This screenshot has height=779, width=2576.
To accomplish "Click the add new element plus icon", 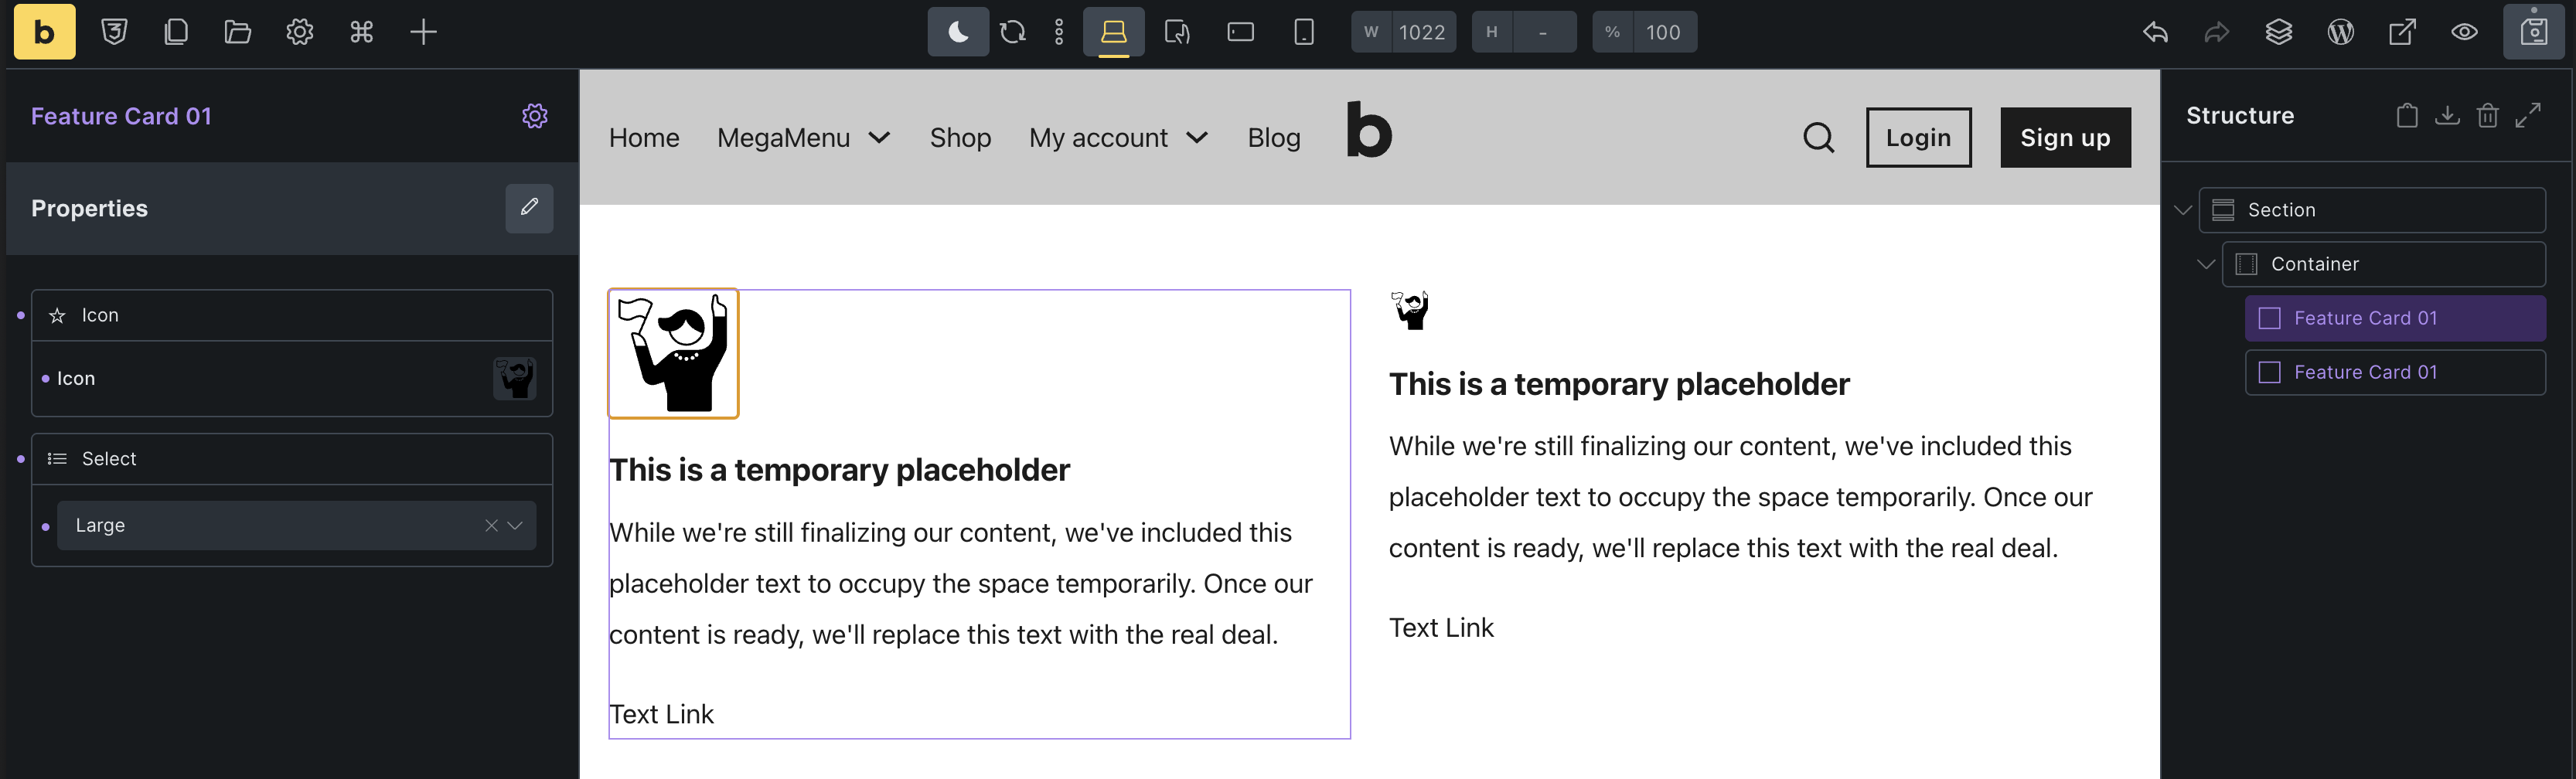I will [x=424, y=31].
